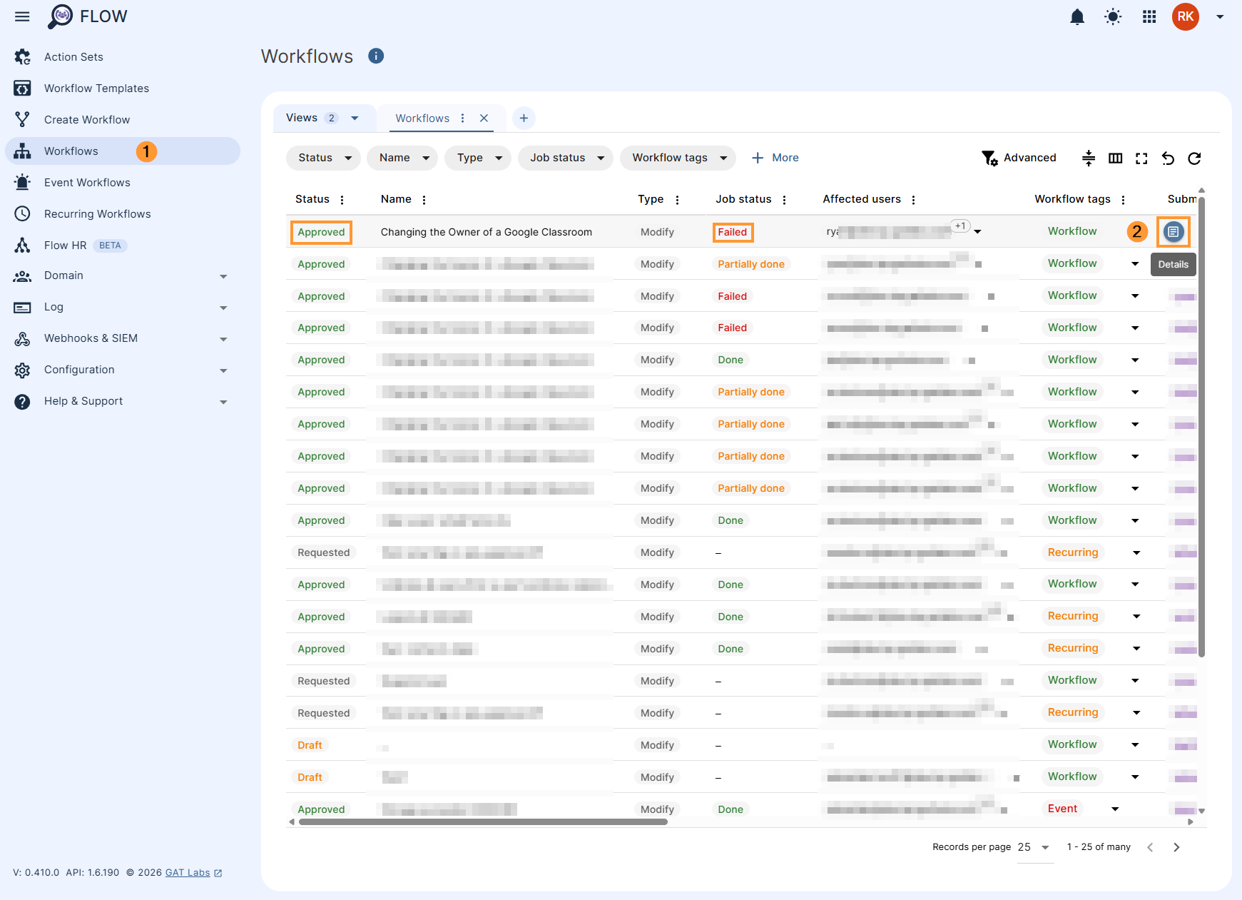Open the Workflows info tooltip icon
Image resolution: width=1242 pixels, height=900 pixels.
pyautogui.click(x=376, y=56)
